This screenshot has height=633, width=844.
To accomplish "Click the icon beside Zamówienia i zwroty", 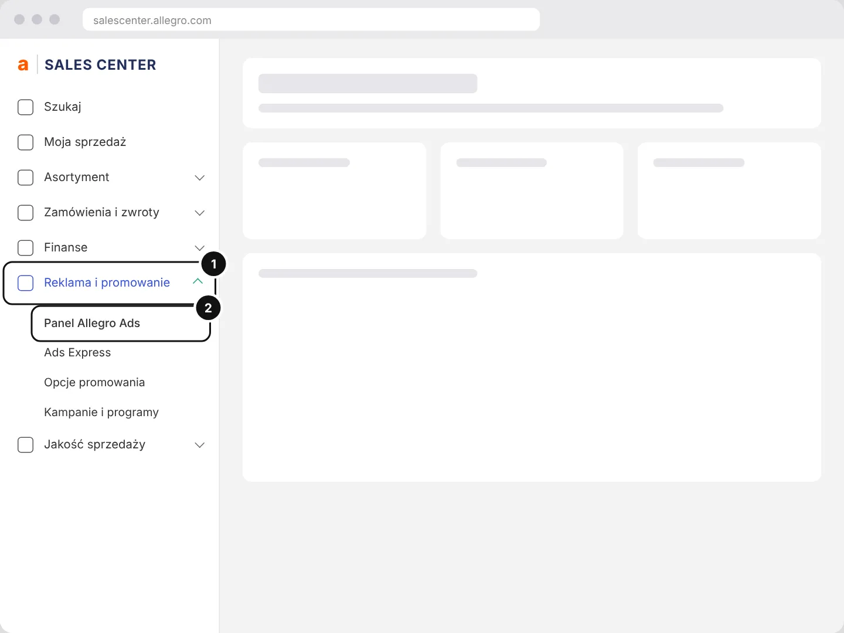I will point(26,213).
